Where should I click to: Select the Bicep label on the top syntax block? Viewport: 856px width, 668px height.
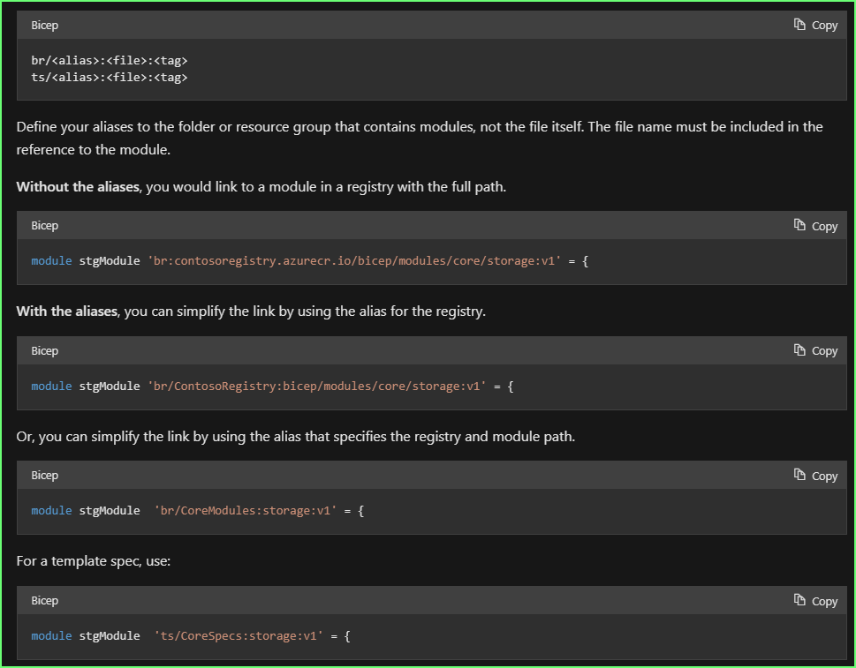click(44, 25)
